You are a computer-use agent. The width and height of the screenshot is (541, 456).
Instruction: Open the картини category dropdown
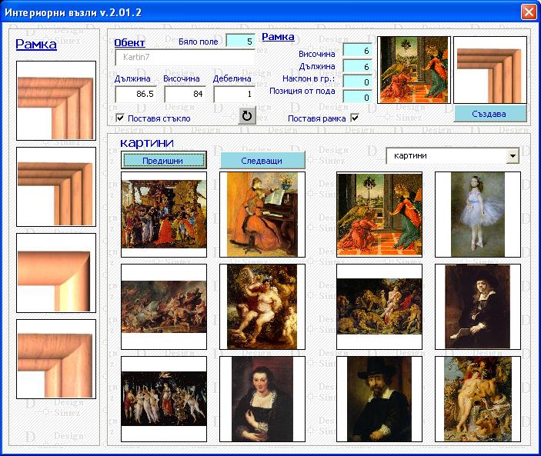[x=513, y=156]
